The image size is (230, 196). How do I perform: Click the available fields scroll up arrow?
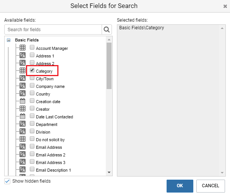point(109,40)
